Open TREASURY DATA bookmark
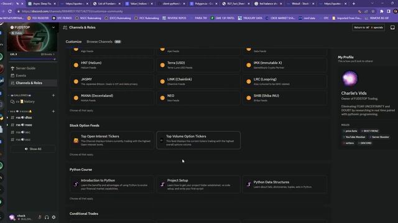 coord(250,18)
